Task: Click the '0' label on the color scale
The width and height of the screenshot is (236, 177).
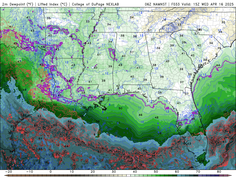Action: [50, 172]
